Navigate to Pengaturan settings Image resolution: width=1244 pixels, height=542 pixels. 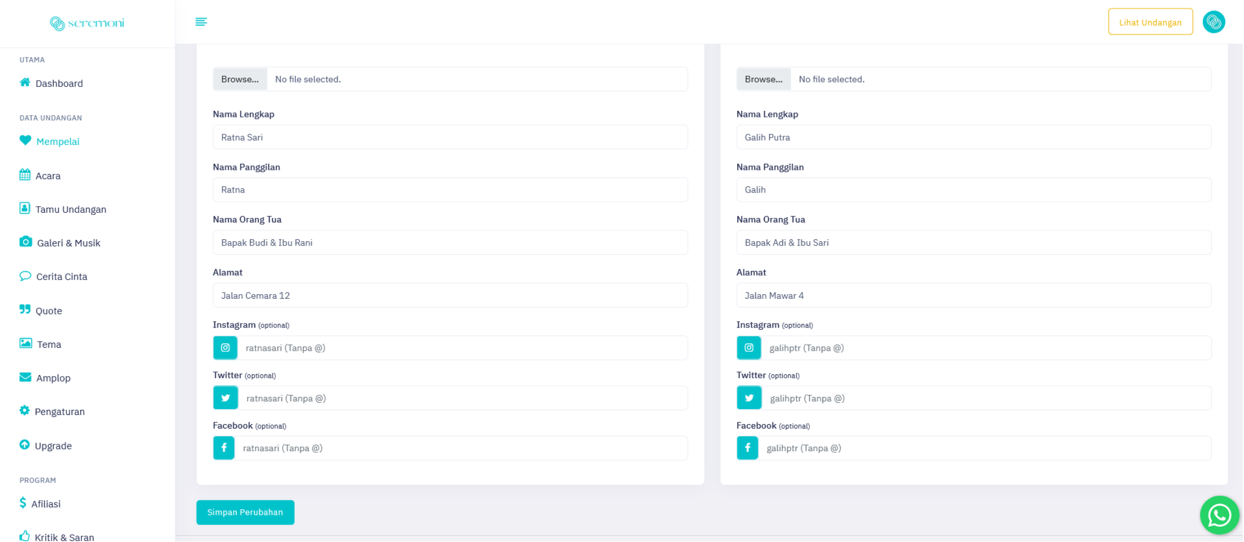coord(59,412)
